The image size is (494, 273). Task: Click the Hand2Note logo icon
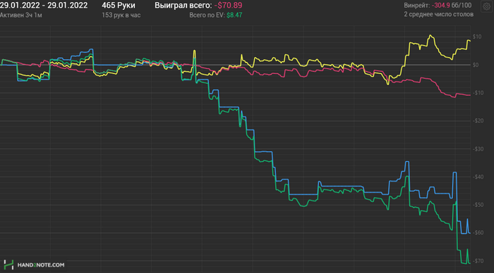coord(8,265)
